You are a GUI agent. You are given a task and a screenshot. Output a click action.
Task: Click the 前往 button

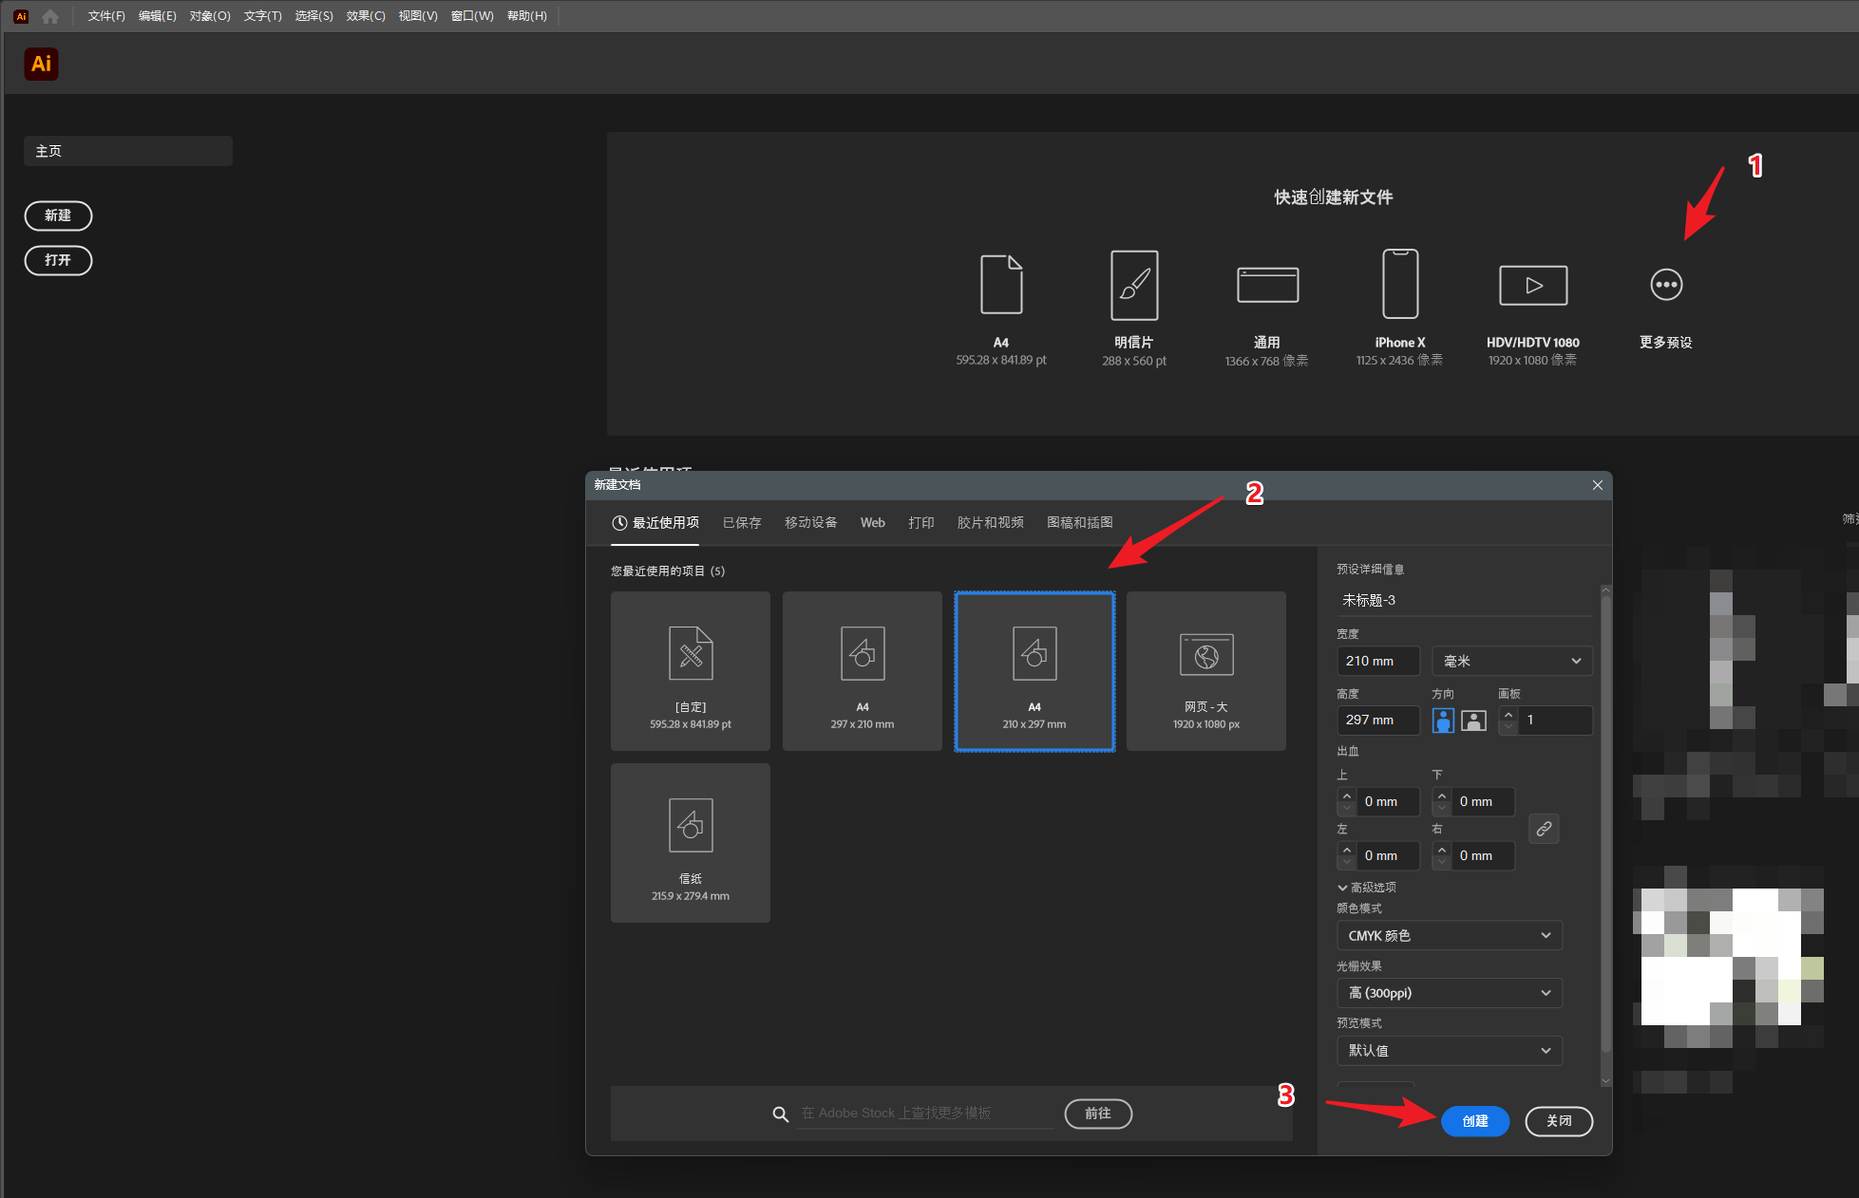coord(1097,1114)
